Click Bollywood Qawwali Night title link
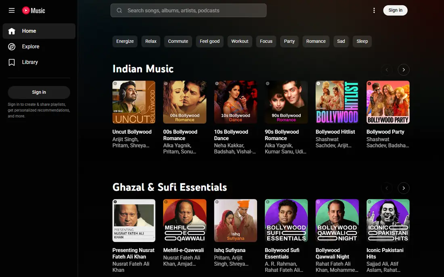 coord(333,253)
